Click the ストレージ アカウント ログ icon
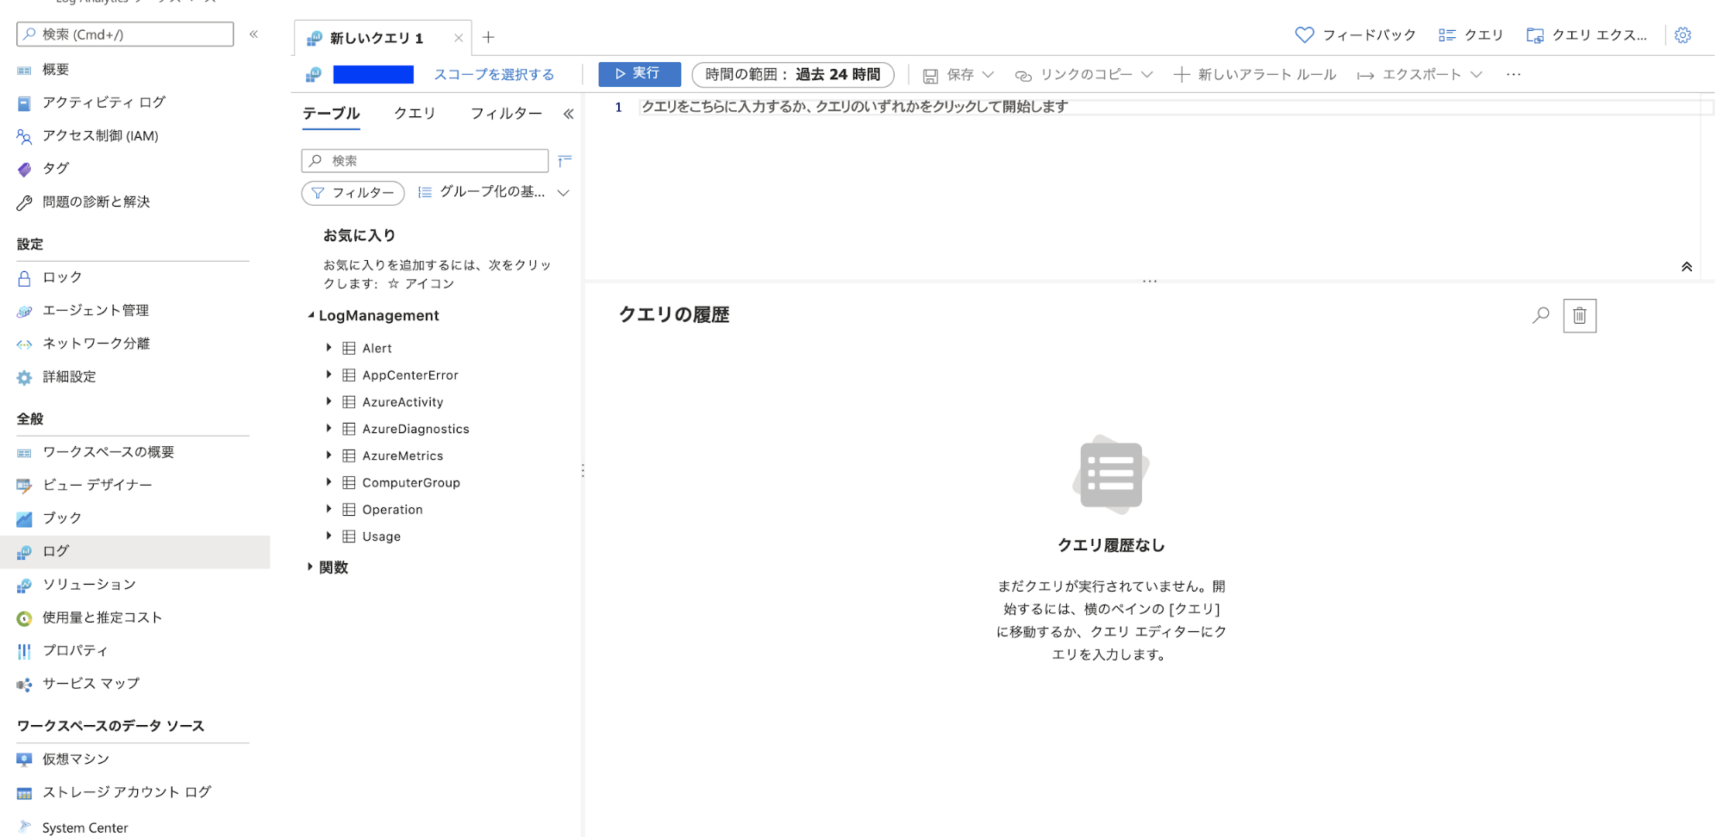The width and height of the screenshot is (1723, 837). (24, 793)
